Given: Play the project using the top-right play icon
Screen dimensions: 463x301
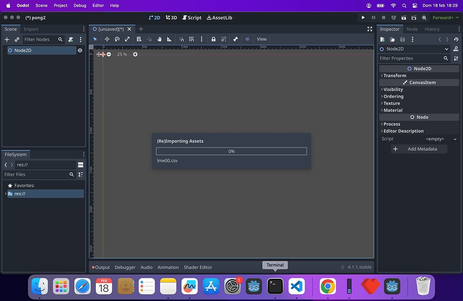Looking at the screenshot, I should [x=363, y=18].
